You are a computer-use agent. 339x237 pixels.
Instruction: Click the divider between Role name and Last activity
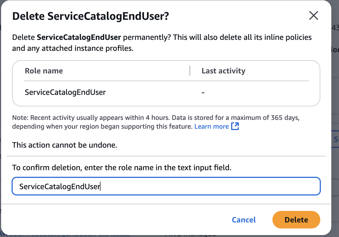tap(190, 71)
